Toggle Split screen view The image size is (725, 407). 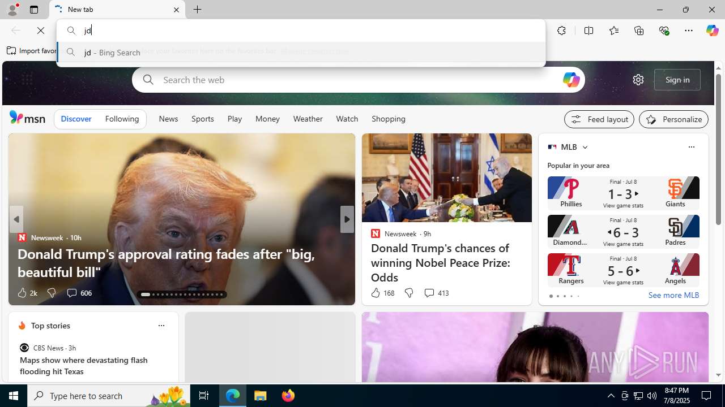pyautogui.click(x=588, y=31)
